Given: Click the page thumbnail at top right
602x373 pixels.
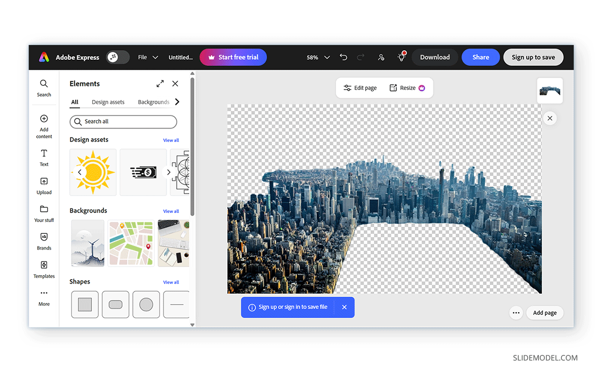Looking at the screenshot, I should point(550,91).
